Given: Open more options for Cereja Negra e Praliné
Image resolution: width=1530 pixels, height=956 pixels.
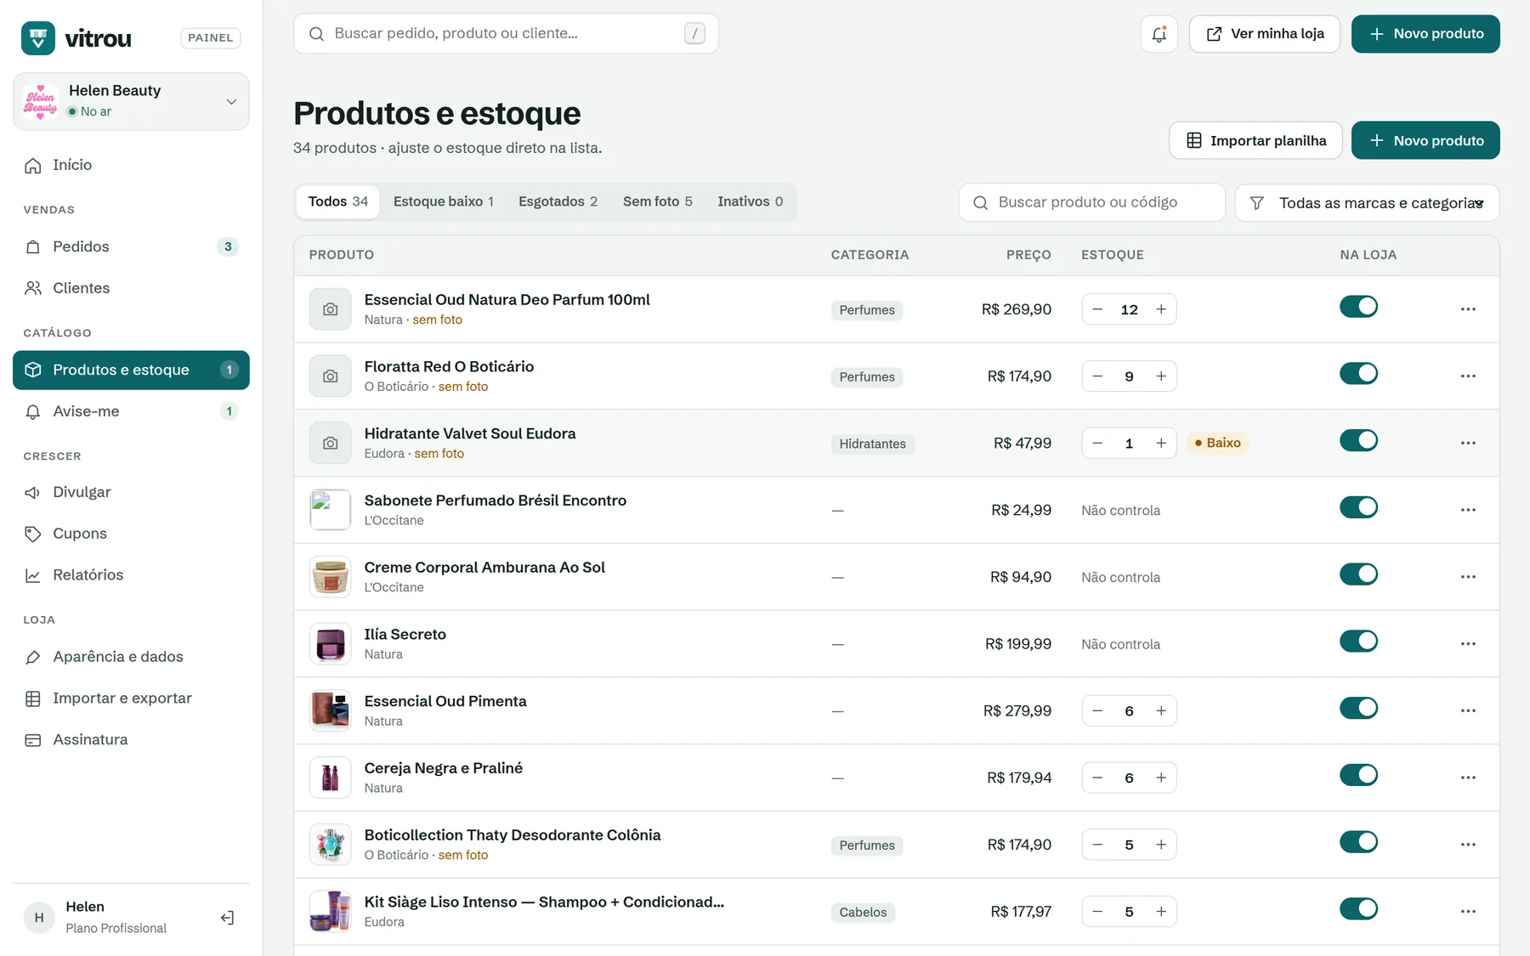Looking at the screenshot, I should [1468, 778].
